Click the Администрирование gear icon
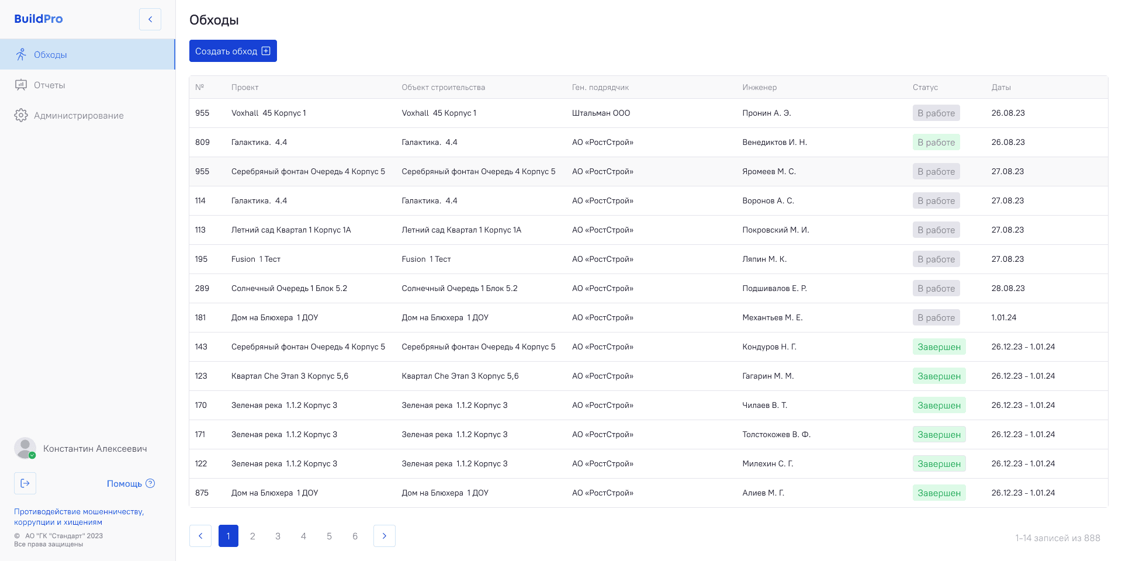Screen dimensions: 1122x561 [x=21, y=115]
